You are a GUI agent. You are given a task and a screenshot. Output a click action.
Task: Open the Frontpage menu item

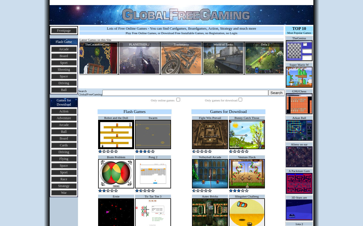click(64, 31)
